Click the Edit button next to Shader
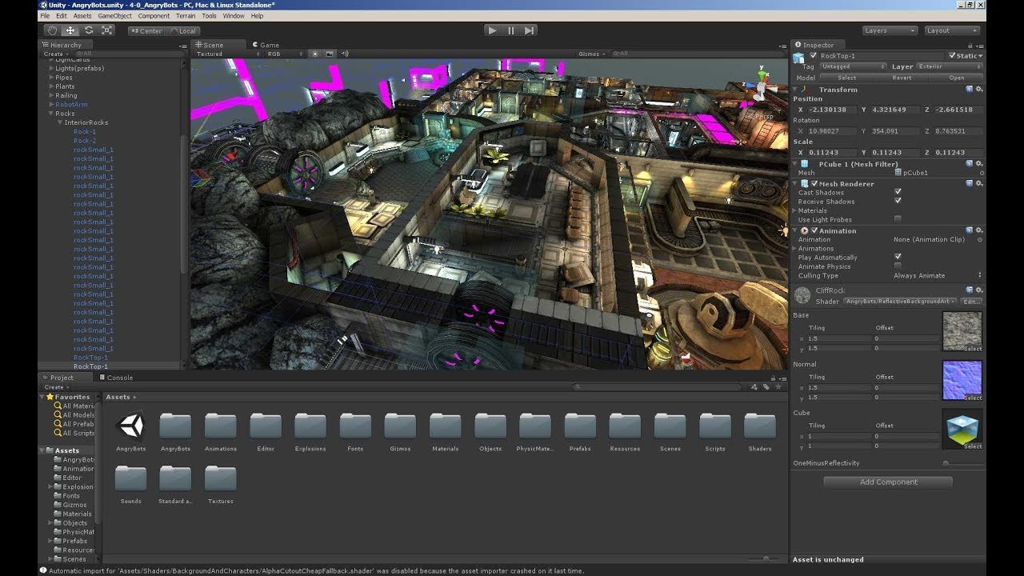 [972, 302]
